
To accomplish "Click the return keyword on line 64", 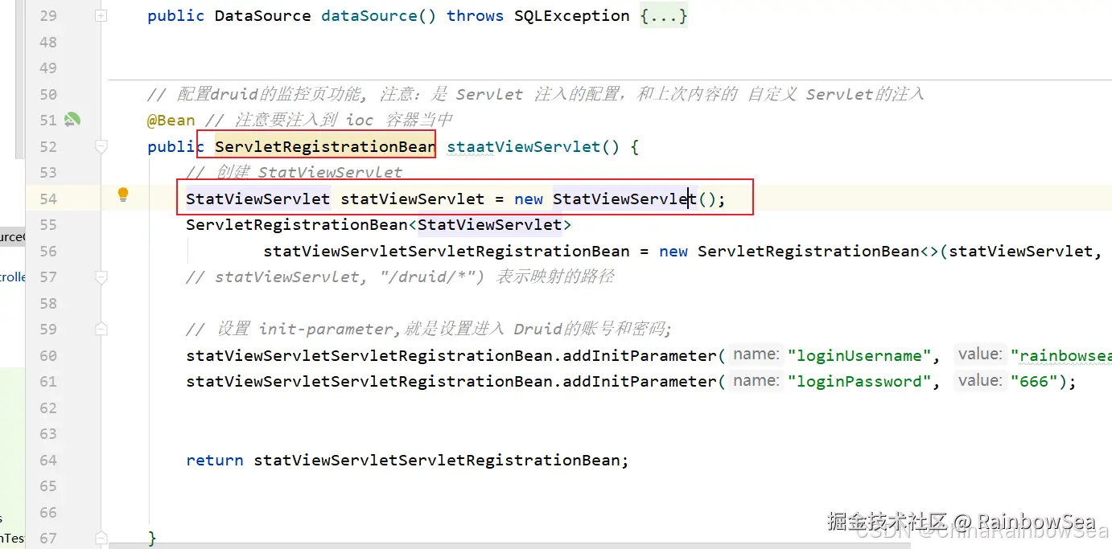I will click(215, 460).
